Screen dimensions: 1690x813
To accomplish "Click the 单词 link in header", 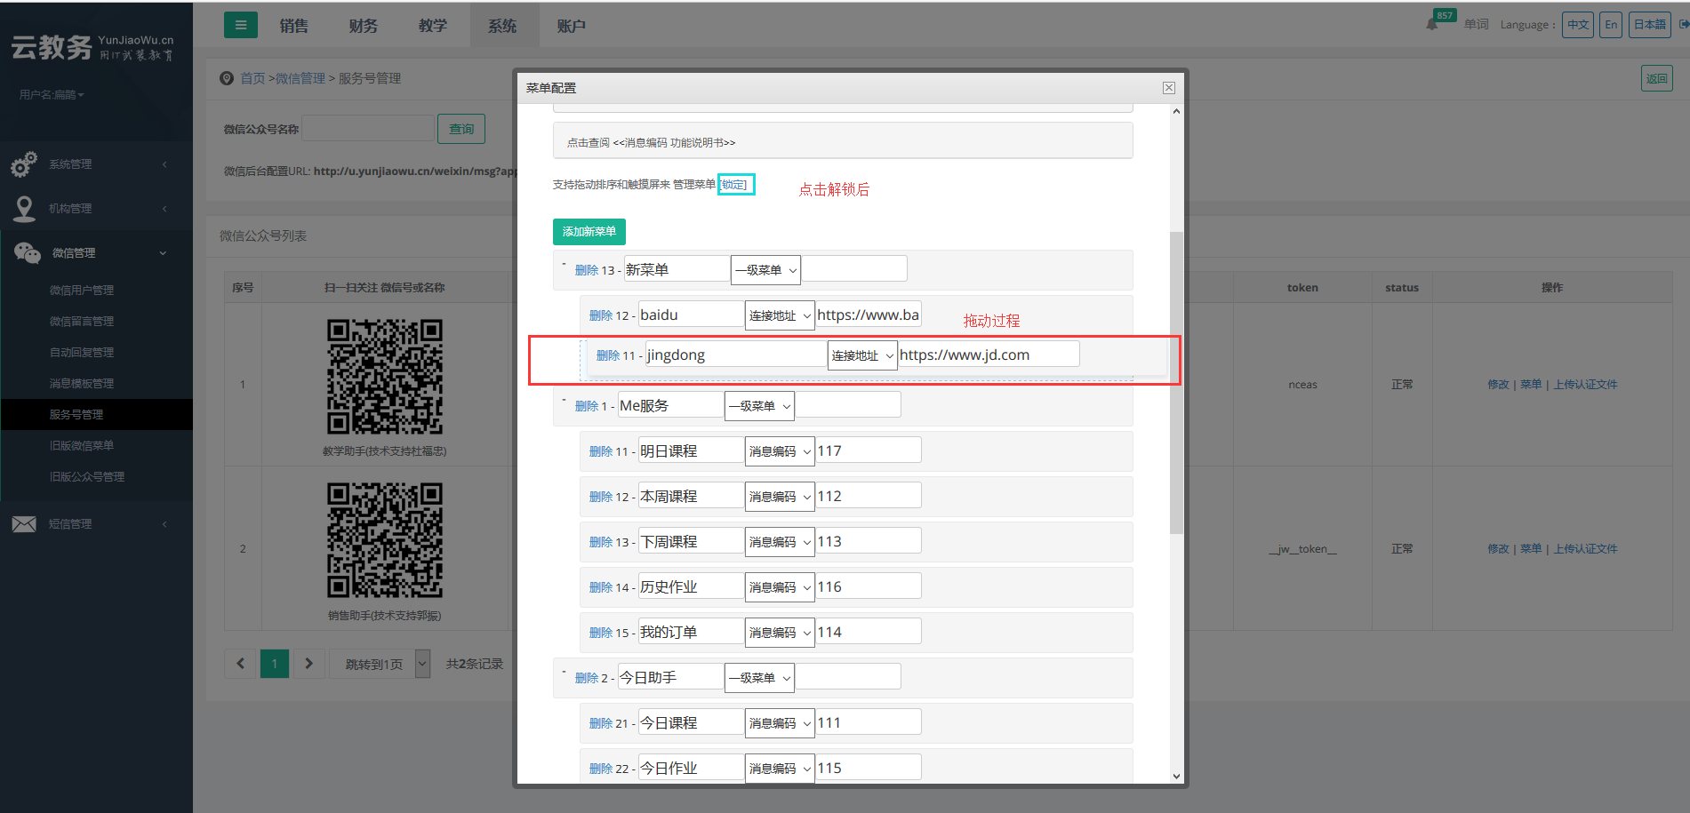I will [x=1477, y=24].
